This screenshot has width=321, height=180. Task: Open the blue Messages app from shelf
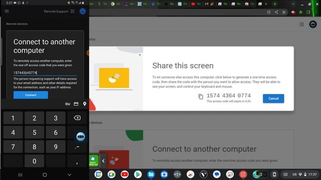click(217, 174)
